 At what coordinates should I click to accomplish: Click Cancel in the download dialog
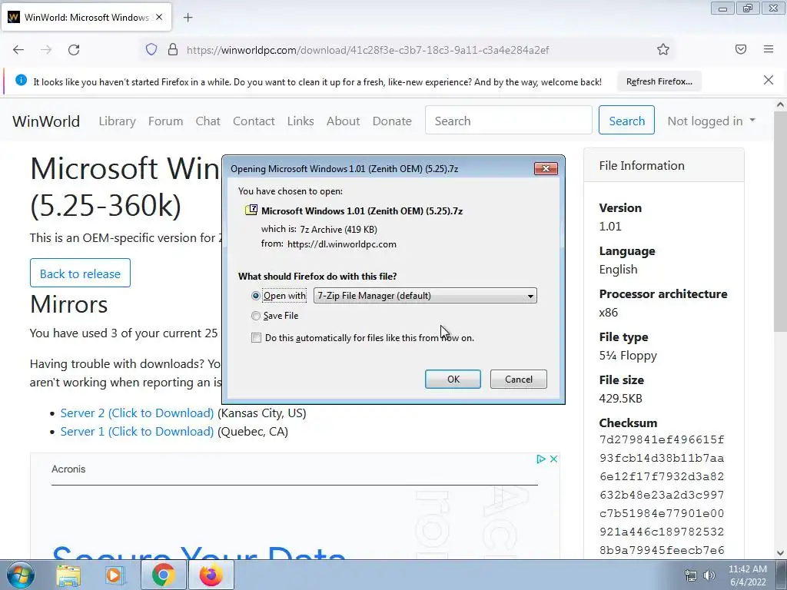pos(519,380)
